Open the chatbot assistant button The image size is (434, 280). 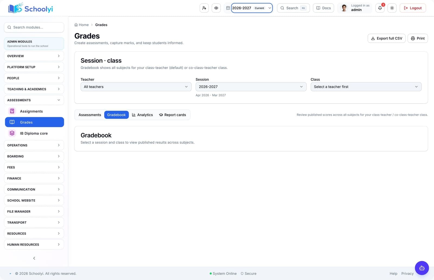[x=422, y=268]
